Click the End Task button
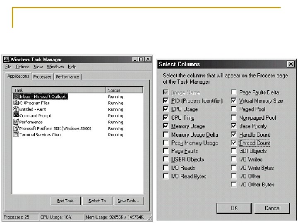Image resolution: width=298 pixels, height=223 pixels. (x=65, y=201)
